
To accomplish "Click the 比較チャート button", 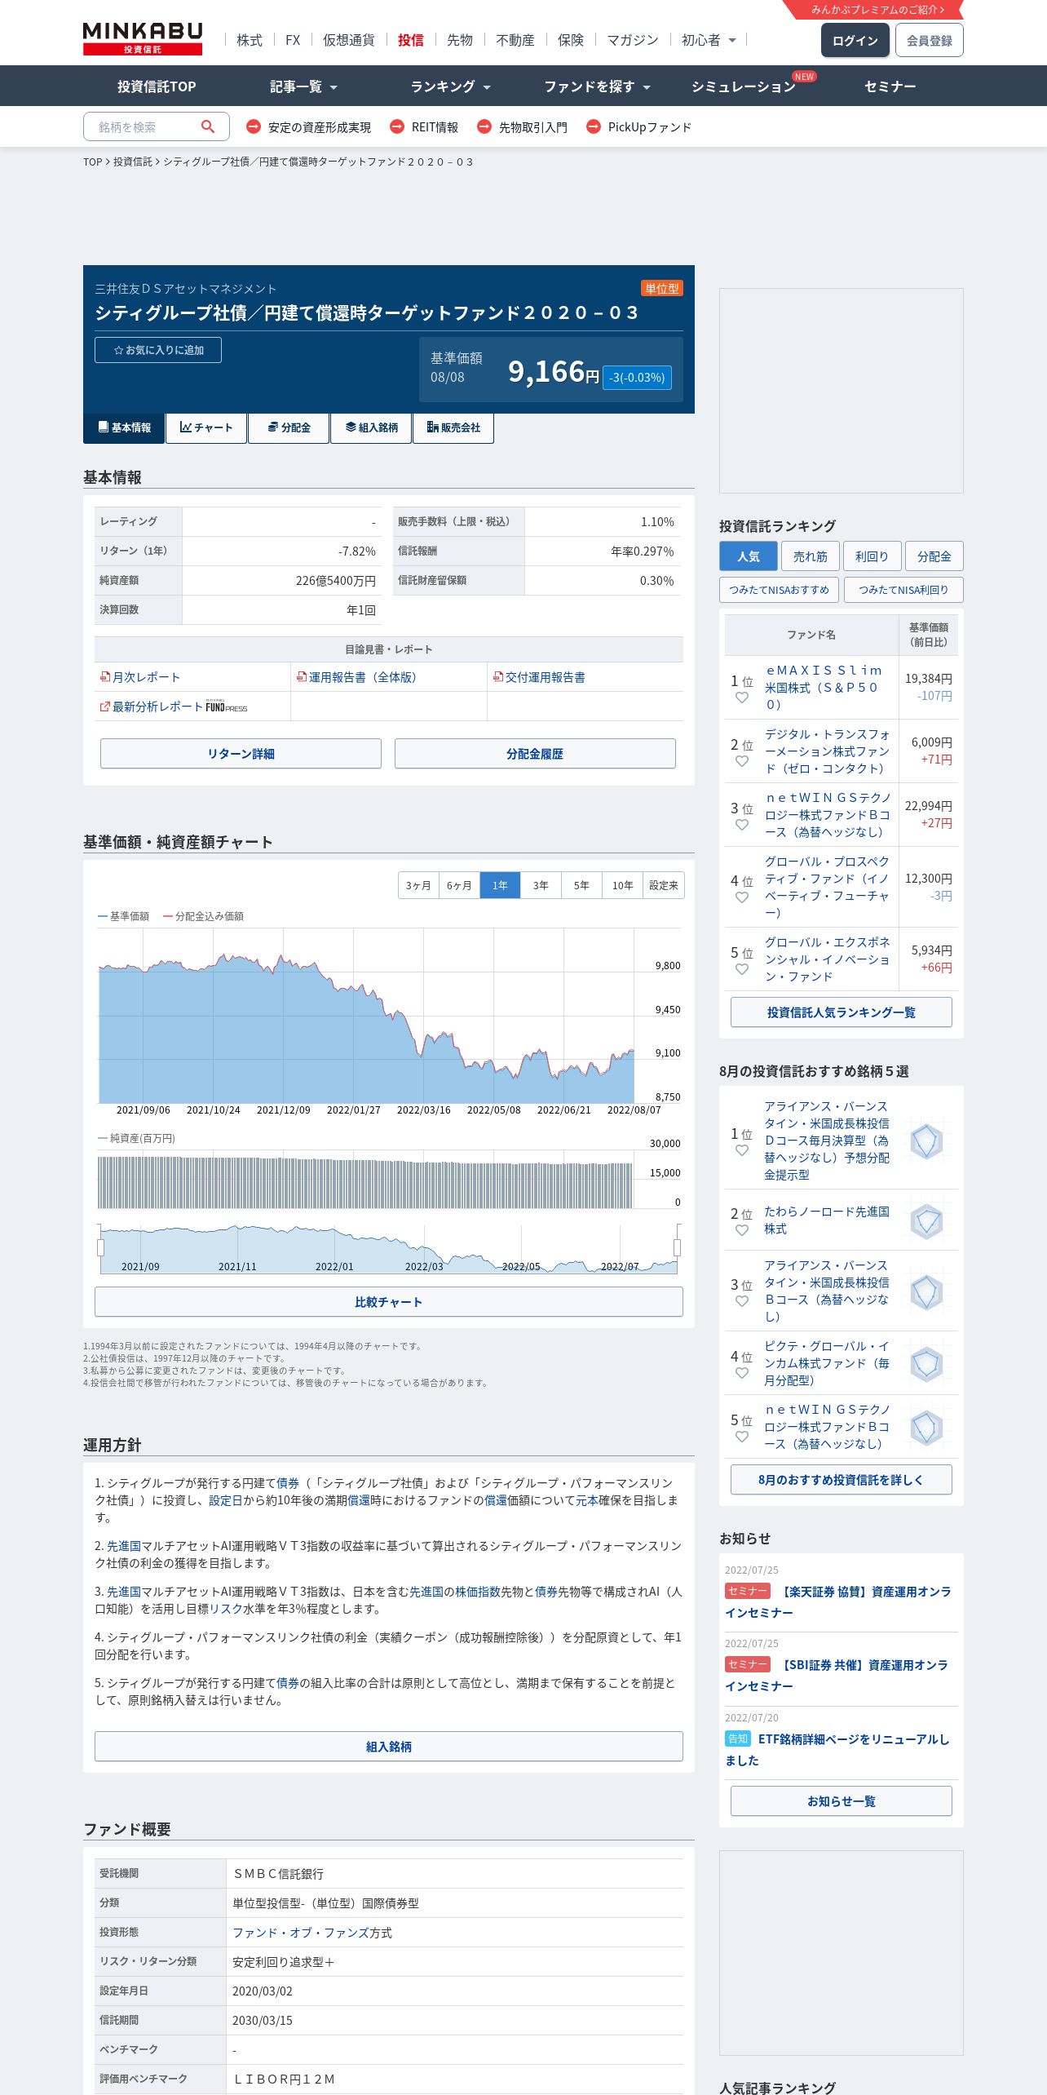I will tap(389, 1302).
